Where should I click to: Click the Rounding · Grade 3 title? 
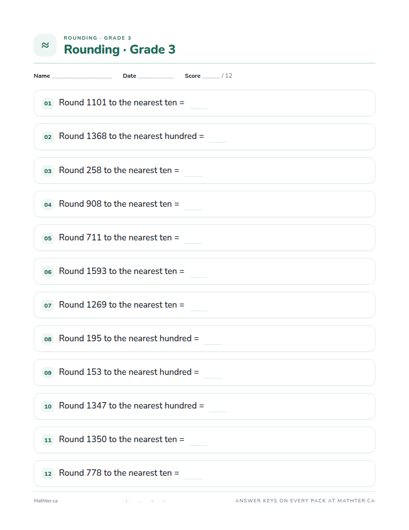coord(120,49)
